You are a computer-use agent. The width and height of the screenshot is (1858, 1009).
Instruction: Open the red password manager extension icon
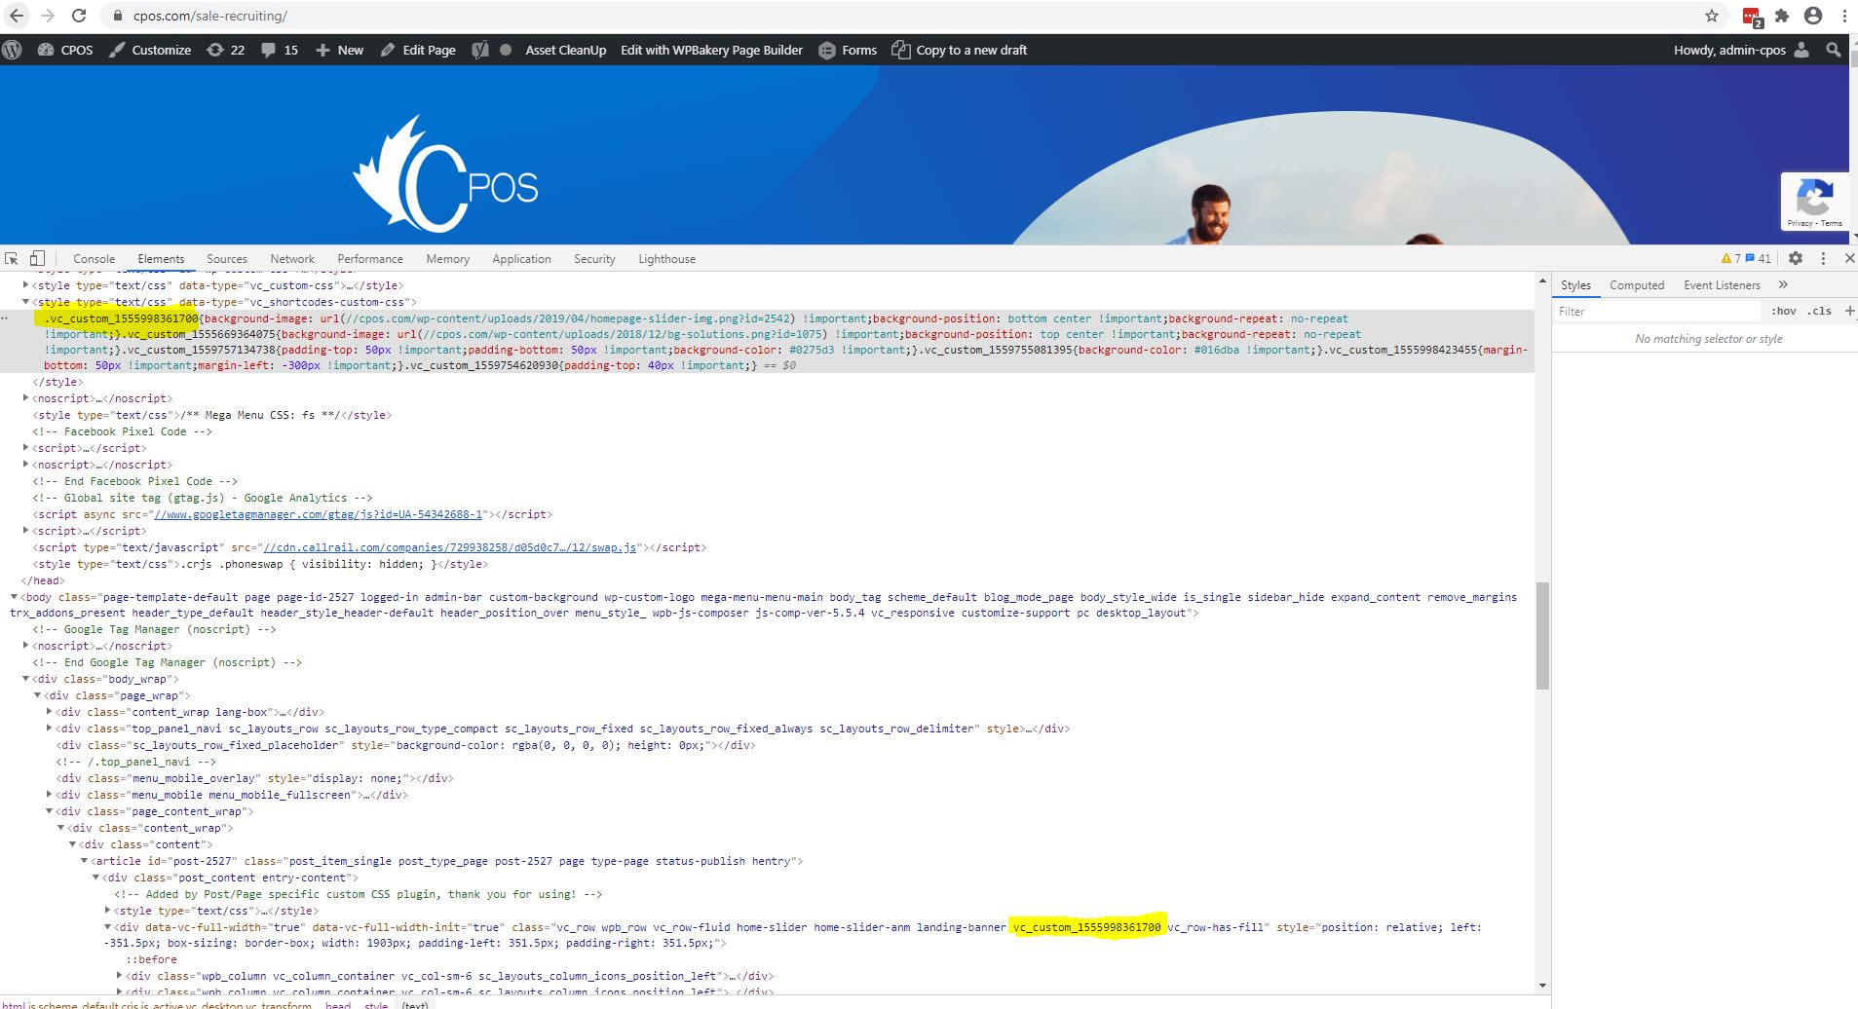[x=1752, y=17]
